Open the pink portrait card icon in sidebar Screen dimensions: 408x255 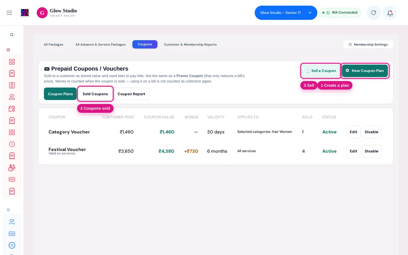coord(12,85)
